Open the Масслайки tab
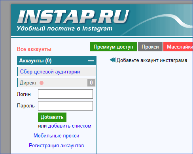Viewport: 193px width, 154px height. pyautogui.click(x=178, y=47)
